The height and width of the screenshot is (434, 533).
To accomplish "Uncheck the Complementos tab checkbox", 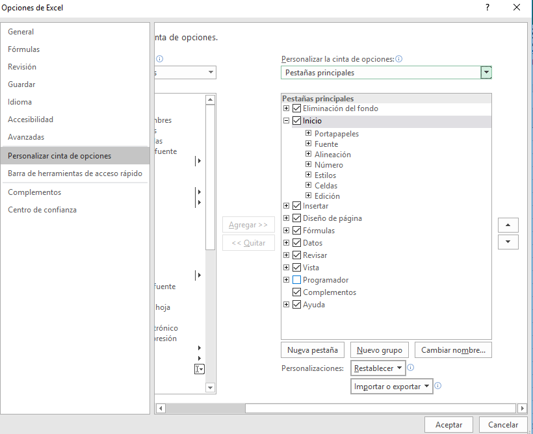I will pyautogui.click(x=297, y=292).
